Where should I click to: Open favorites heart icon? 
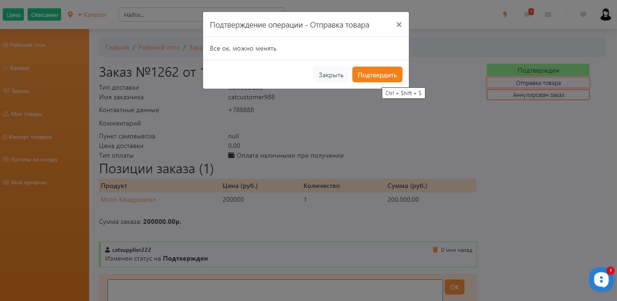tap(583, 15)
